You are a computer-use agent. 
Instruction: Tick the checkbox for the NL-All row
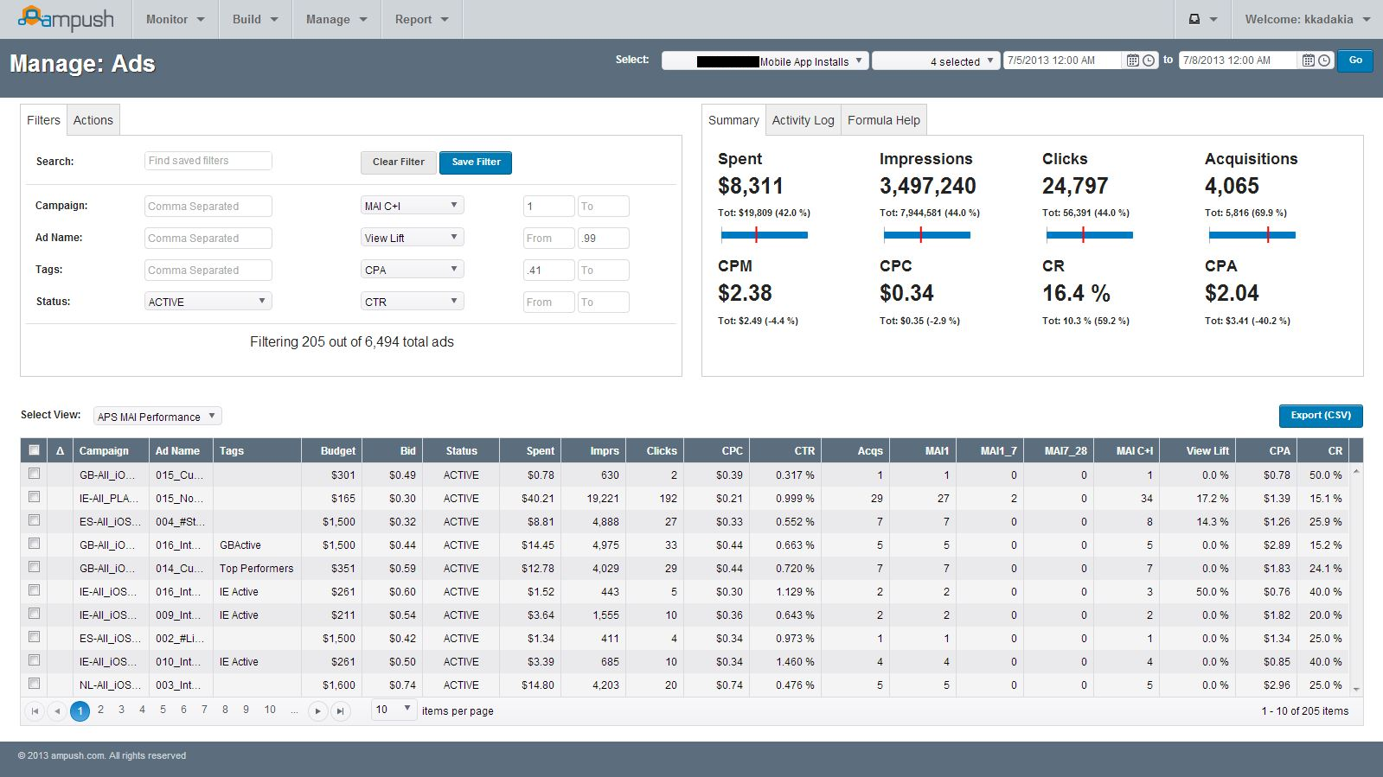point(34,684)
